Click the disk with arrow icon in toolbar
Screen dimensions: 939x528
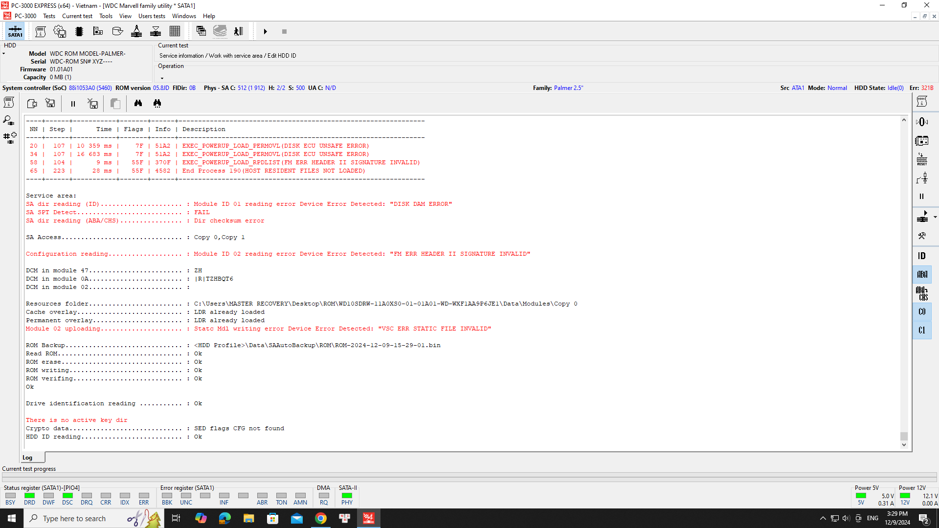[117, 31]
